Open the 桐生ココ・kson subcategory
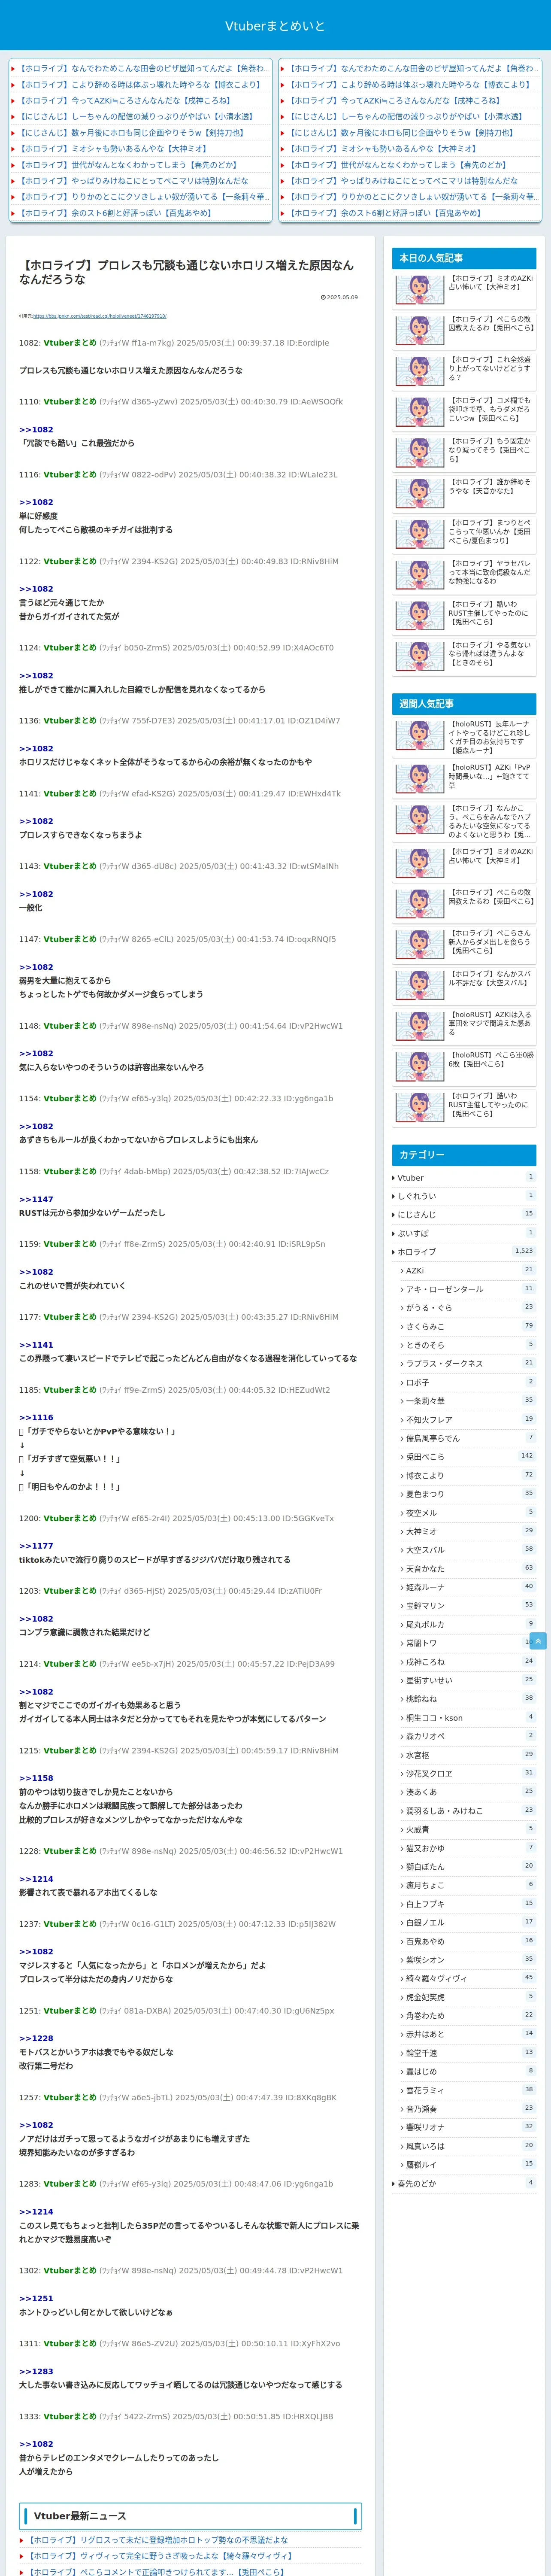This screenshot has height=2576, width=551. point(468,1718)
